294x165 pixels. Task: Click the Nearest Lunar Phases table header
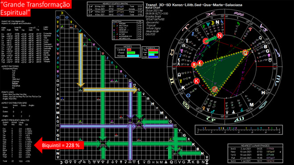click(255, 145)
